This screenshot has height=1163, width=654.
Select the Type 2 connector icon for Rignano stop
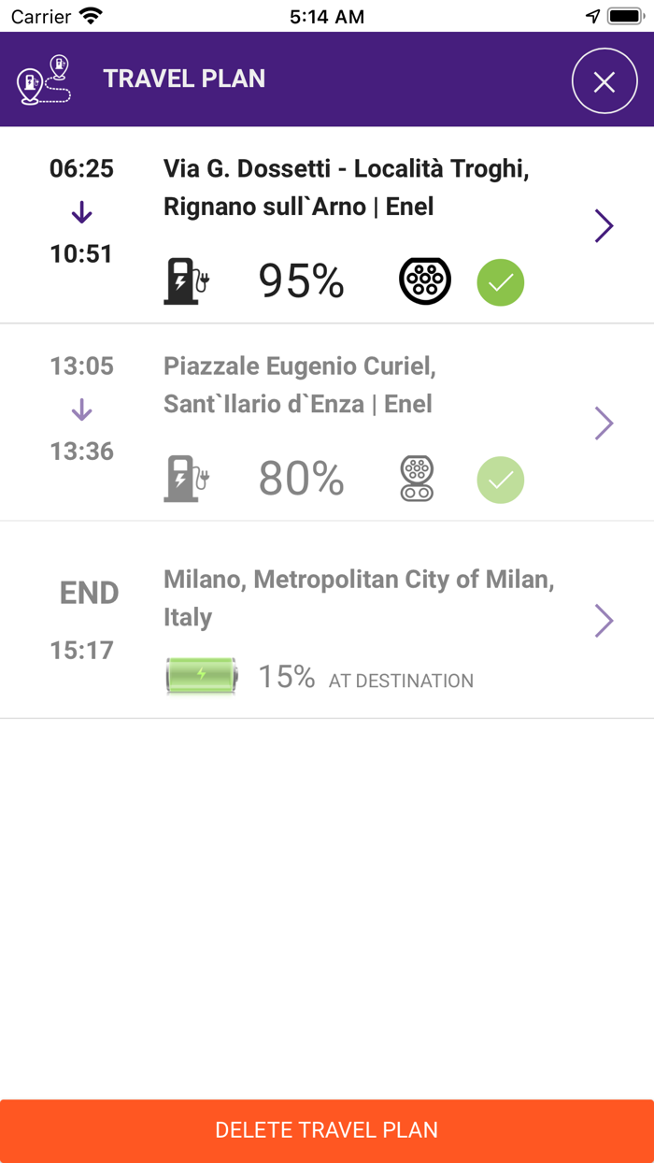(425, 280)
